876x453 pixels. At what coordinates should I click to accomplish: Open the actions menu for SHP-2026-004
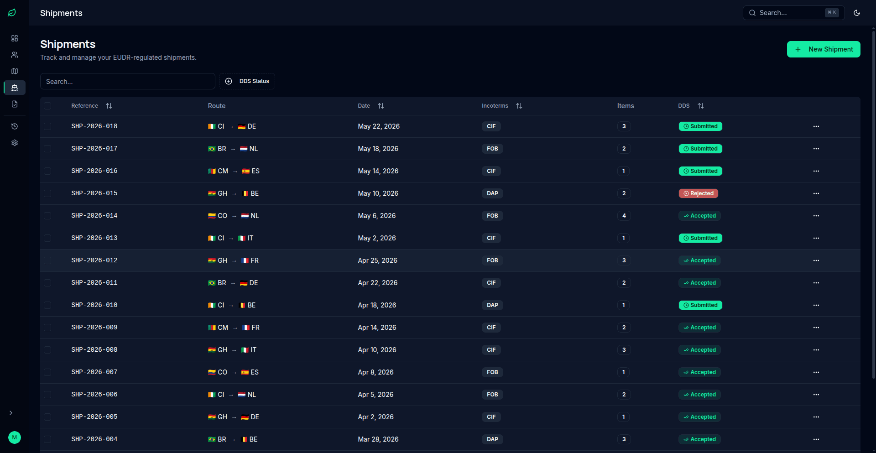[x=816, y=439]
